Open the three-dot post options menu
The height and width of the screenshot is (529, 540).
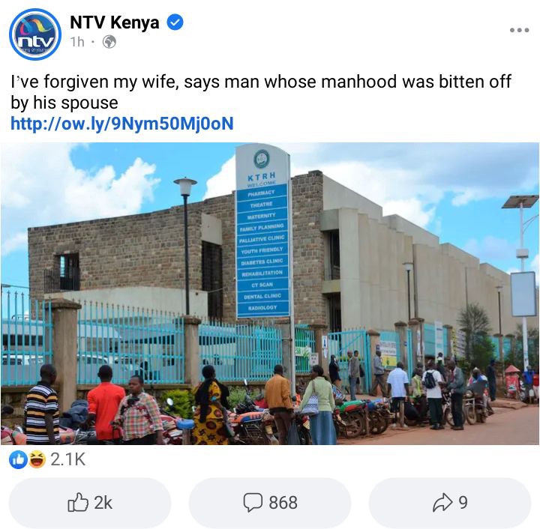coord(519,30)
